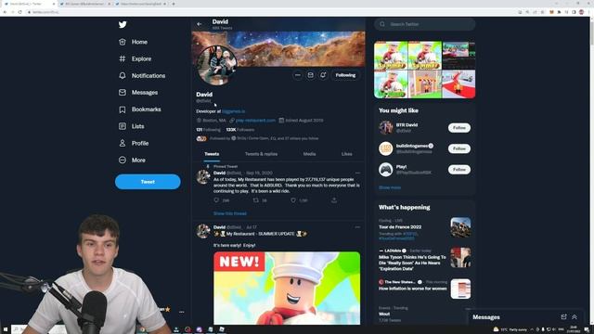Toggle David's tweet notifications bell

tap(323, 75)
